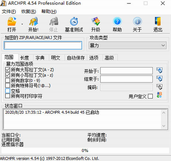Open the 恢复(R) menu

(x=28, y=12)
